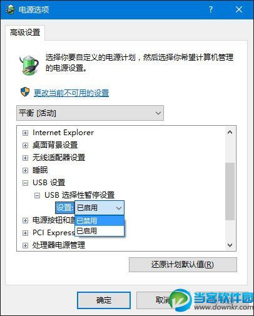This screenshot has height=316, width=254.
Task: Expand 处理器电源管理 node
Action: tap(25, 245)
